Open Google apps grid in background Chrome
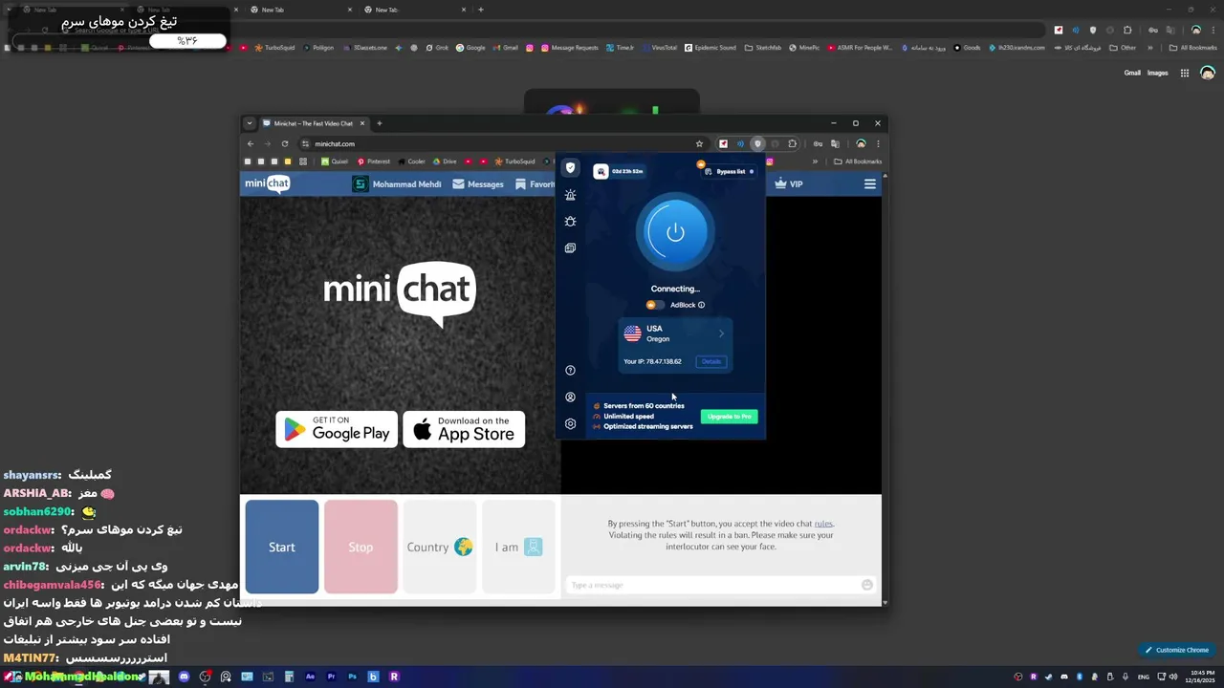1224x688 pixels. (1185, 73)
